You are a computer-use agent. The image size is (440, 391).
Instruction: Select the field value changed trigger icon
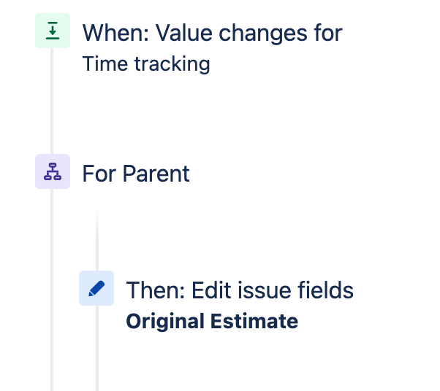[x=53, y=31]
